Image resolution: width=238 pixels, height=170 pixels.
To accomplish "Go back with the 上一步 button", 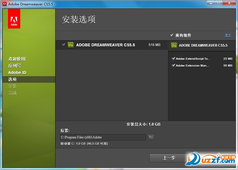I will click(169, 158).
